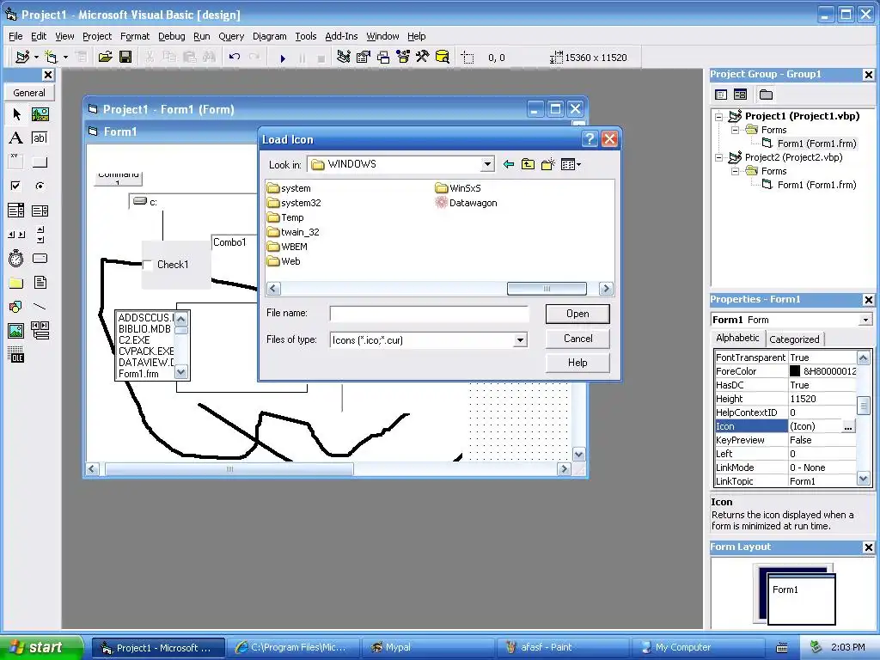Click the Save Project floppy icon
880x660 pixels.
click(125, 57)
